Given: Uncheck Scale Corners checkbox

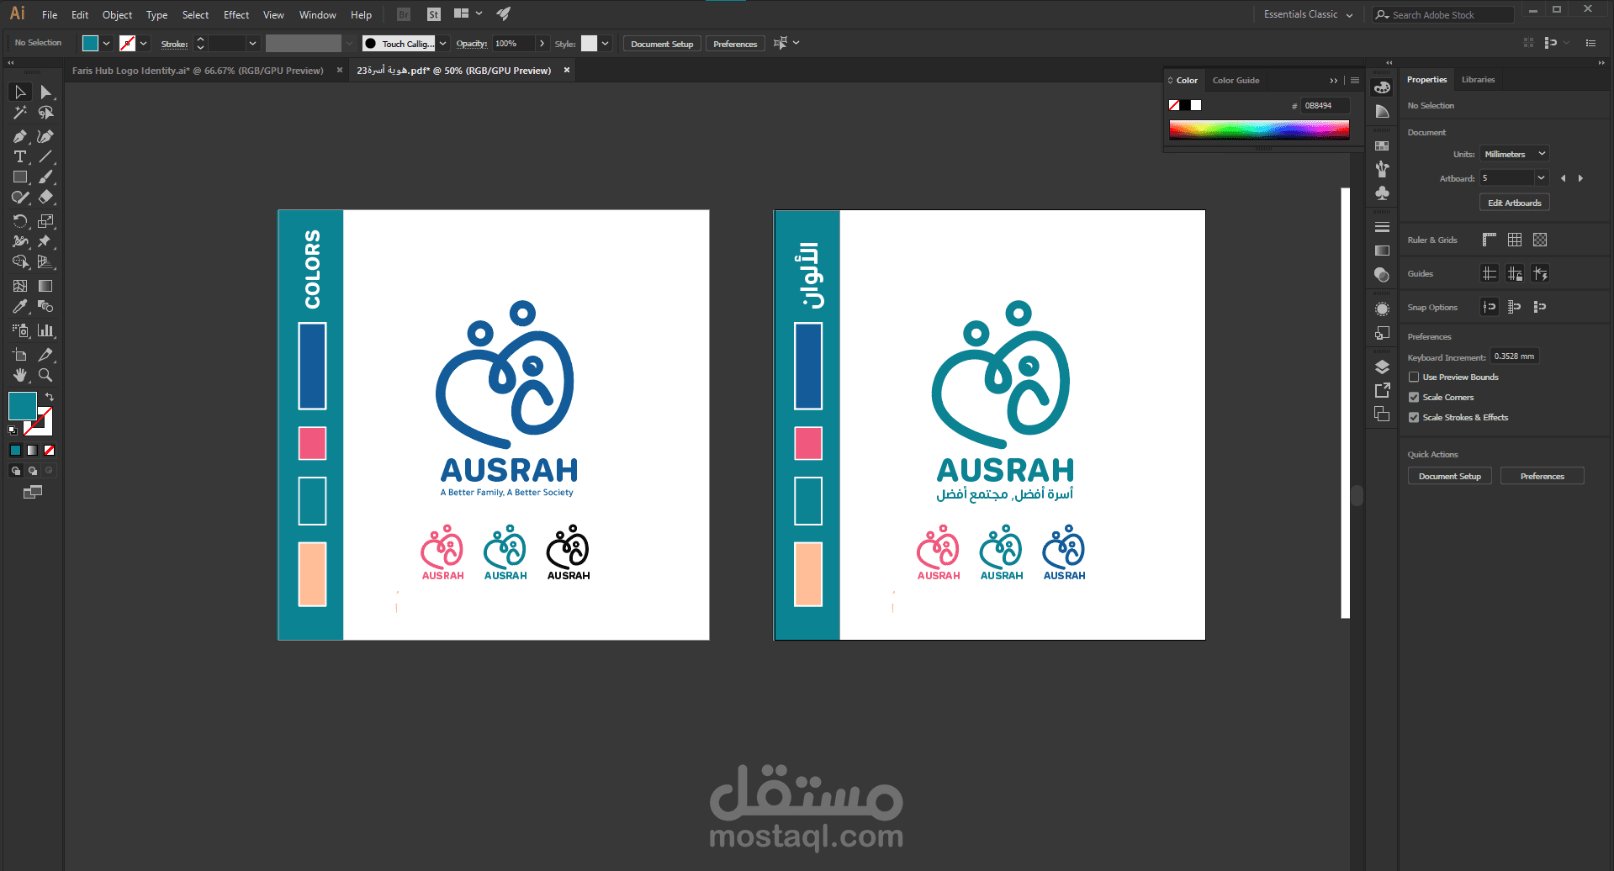Looking at the screenshot, I should [x=1414, y=398].
